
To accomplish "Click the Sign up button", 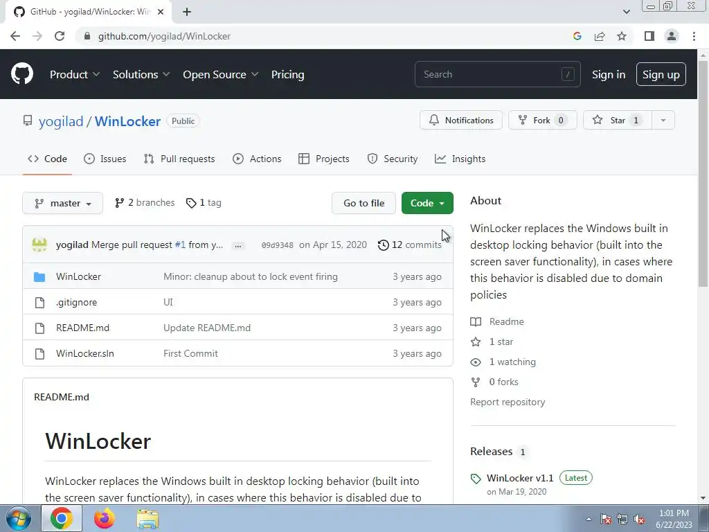I will pyautogui.click(x=661, y=75).
